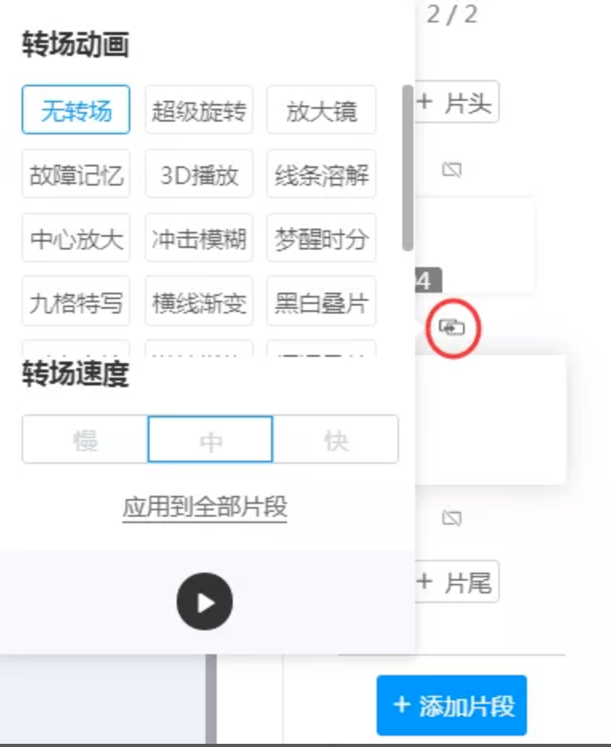Click the disabled transition icon above 片尾

[452, 517]
